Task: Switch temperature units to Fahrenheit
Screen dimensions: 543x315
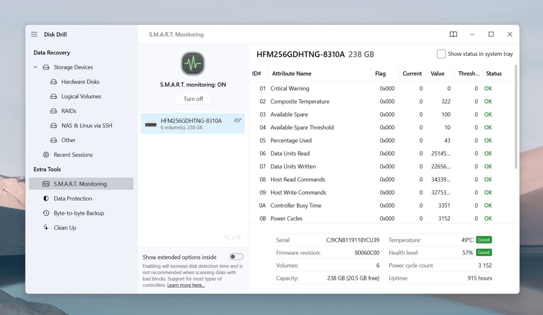Action: pos(238,238)
